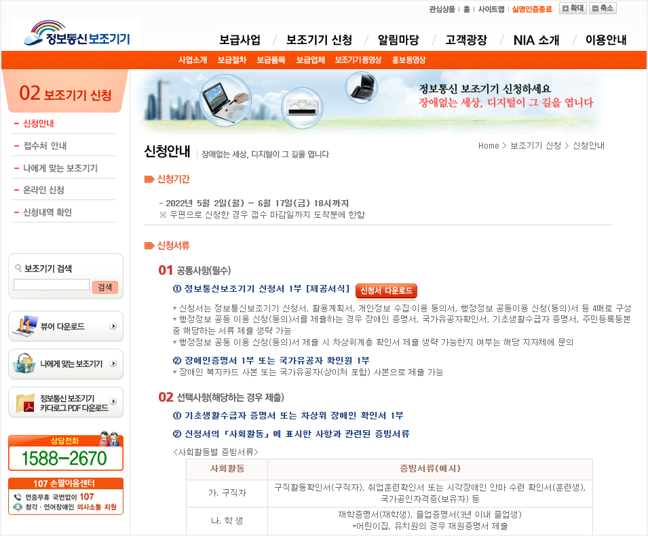Click the 2022년 5월 2일 application period text
648x536 pixels.
pos(254,203)
